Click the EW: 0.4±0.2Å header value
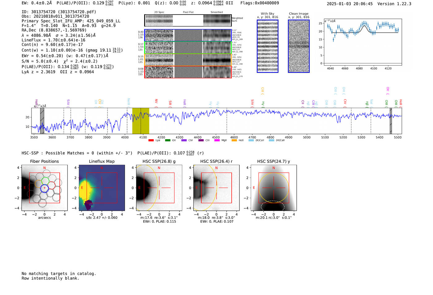Viewport: 433px width, 295px height. click(x=37, y=3)
